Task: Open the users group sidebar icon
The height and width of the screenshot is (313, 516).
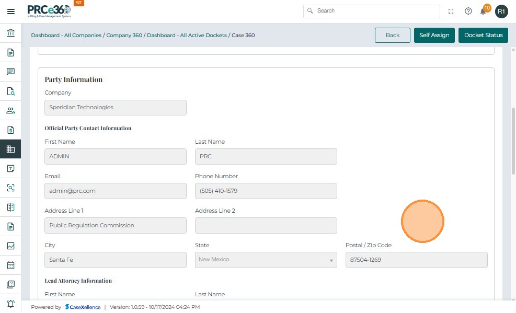Action: point(10,110)
